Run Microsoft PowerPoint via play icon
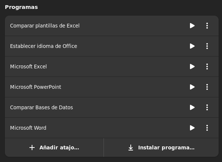222x162 pixels. point(192,87)
